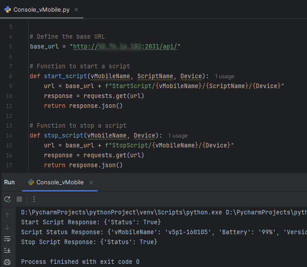Click the Python file icon on editor tab
The height and width of the screenshot is (267, 307).
click(8, 9)
